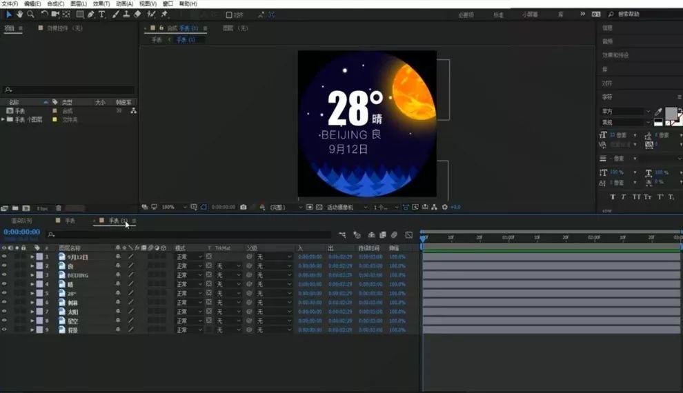
Task: Click the fill color swatch in Character panel
Action: 671,113
